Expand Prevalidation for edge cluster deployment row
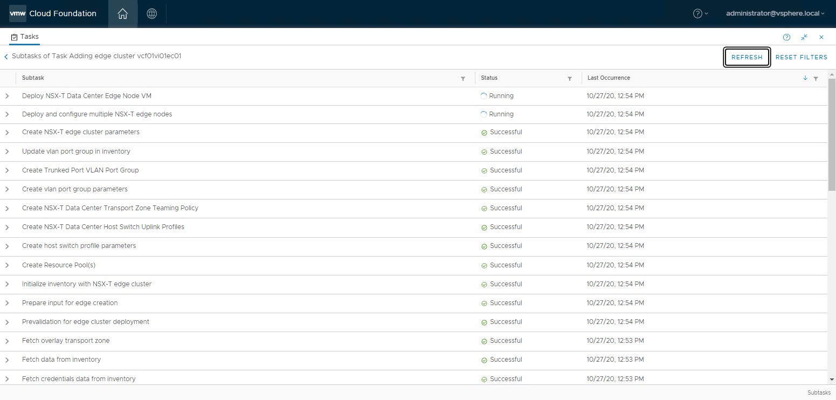The height and width of the screenshot is (400, 836). [x=7, y=322]
